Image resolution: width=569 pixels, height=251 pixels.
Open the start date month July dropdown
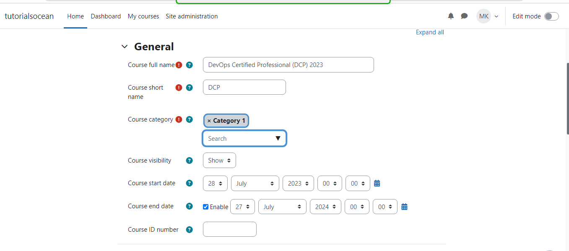(255, 184)
